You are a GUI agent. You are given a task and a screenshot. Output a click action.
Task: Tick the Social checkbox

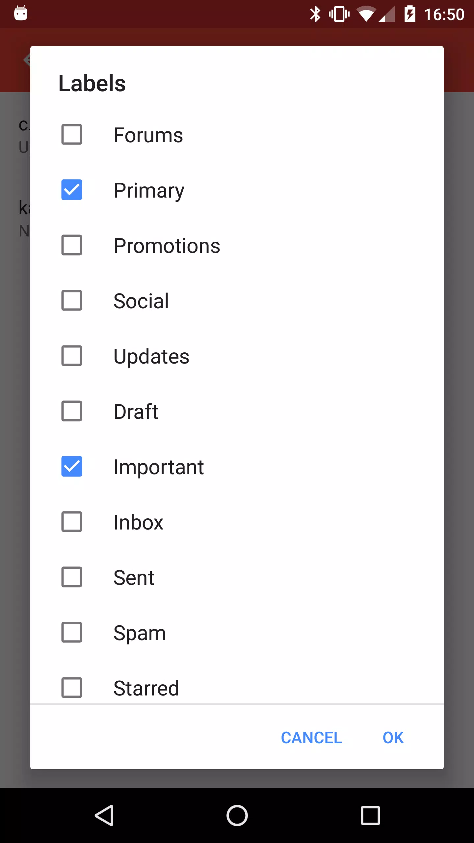(72, 300)
